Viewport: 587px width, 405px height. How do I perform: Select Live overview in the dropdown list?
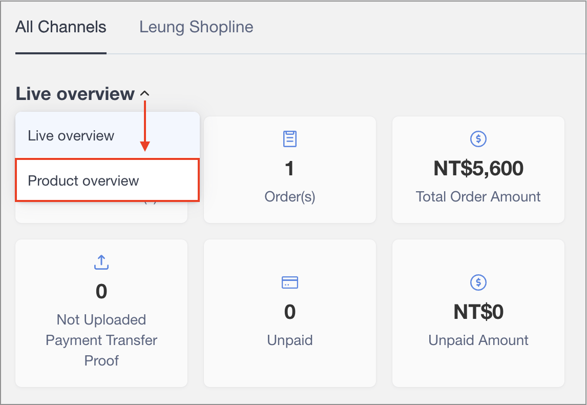(71, 136)
